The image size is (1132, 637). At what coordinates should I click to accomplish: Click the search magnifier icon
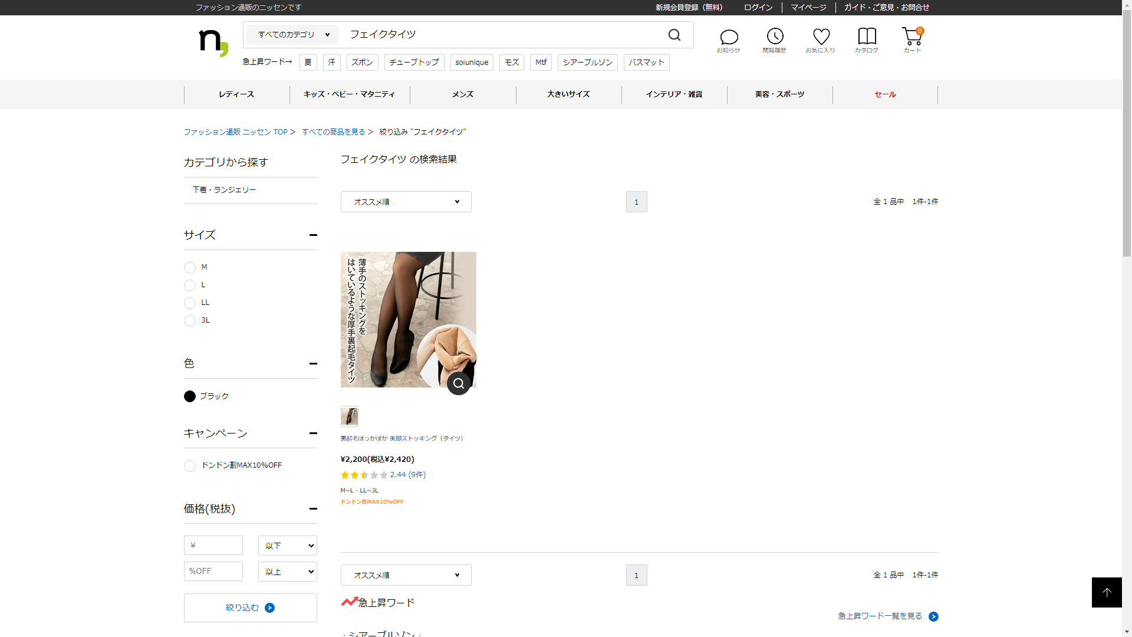674,35
